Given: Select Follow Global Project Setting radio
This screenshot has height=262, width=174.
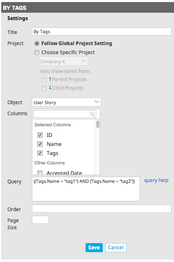Looking at the screenshot, I should pos(37,43).
